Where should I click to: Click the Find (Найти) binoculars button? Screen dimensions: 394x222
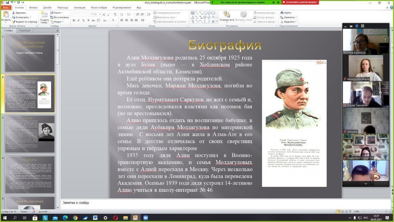pos(286,13)
